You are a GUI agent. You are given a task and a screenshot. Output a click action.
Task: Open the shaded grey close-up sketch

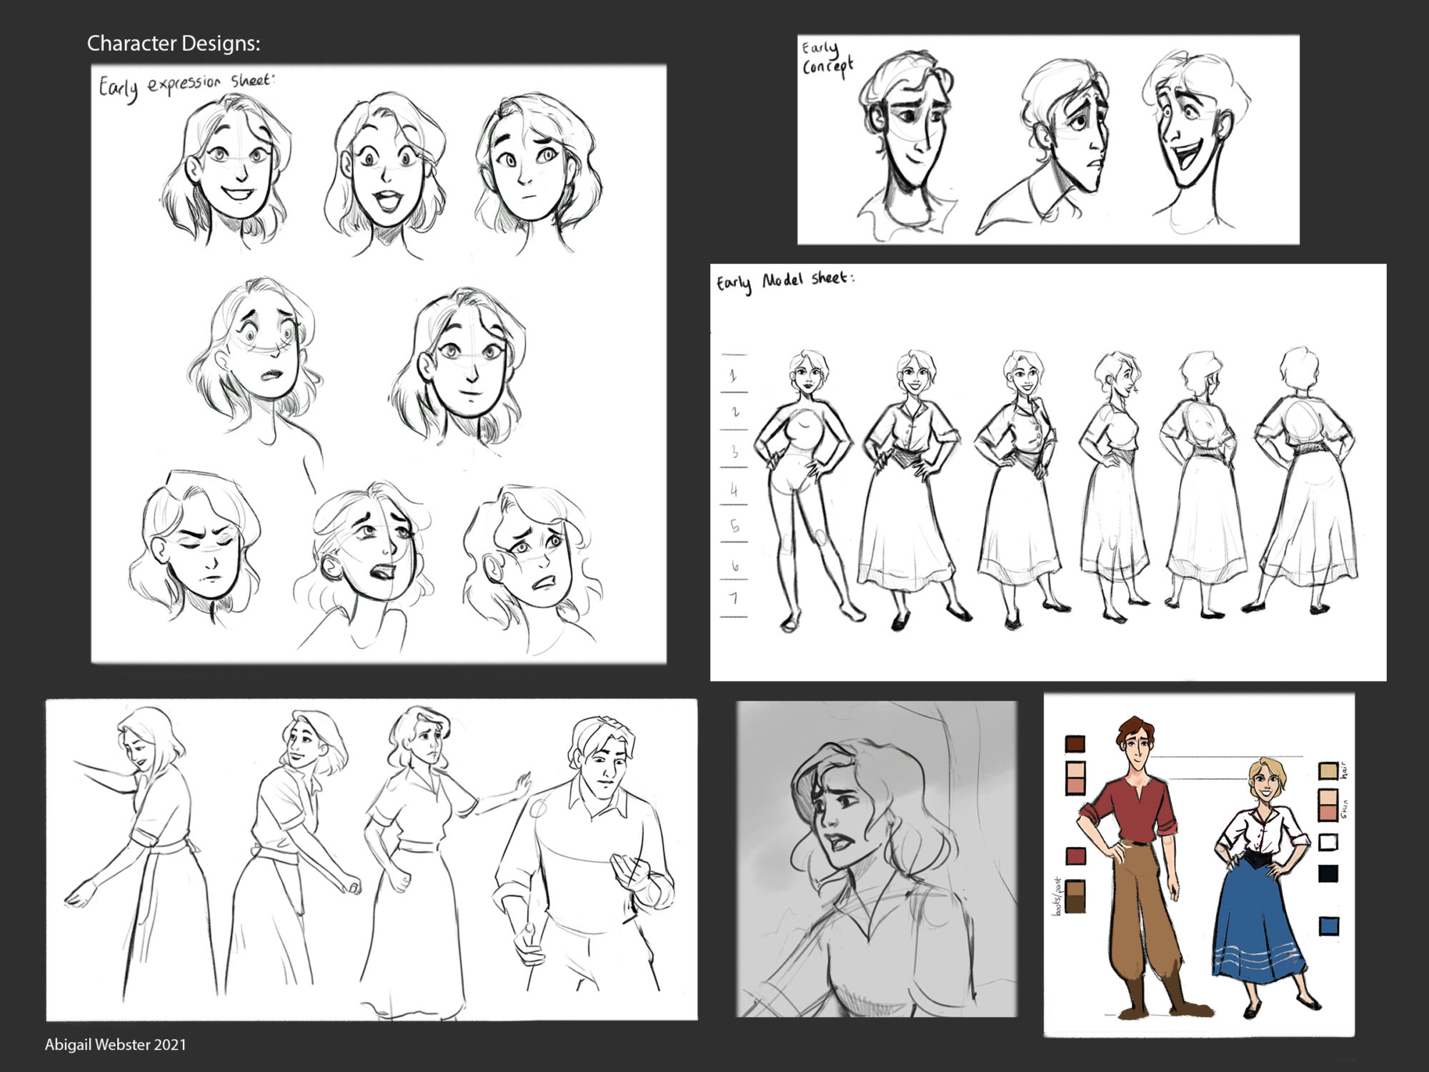click(877, 858)
